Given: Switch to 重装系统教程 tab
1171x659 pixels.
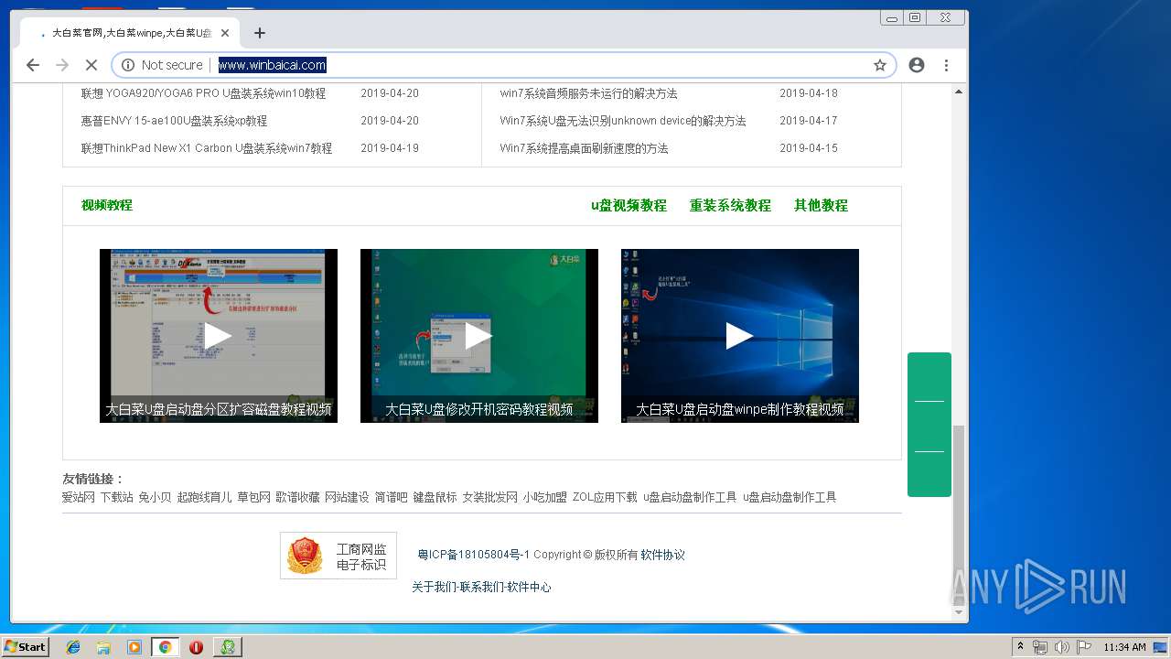Looking at the screenshot, I should [x=730, y=206].
